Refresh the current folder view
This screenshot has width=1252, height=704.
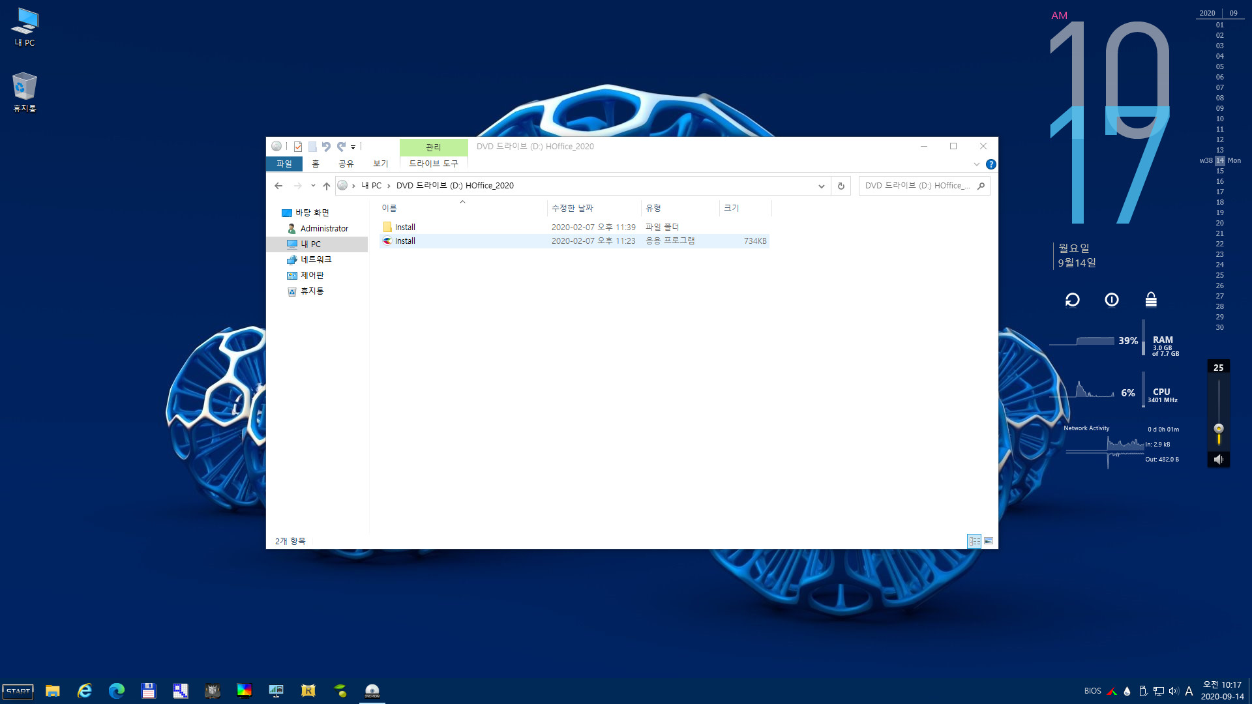coord(841,186)
